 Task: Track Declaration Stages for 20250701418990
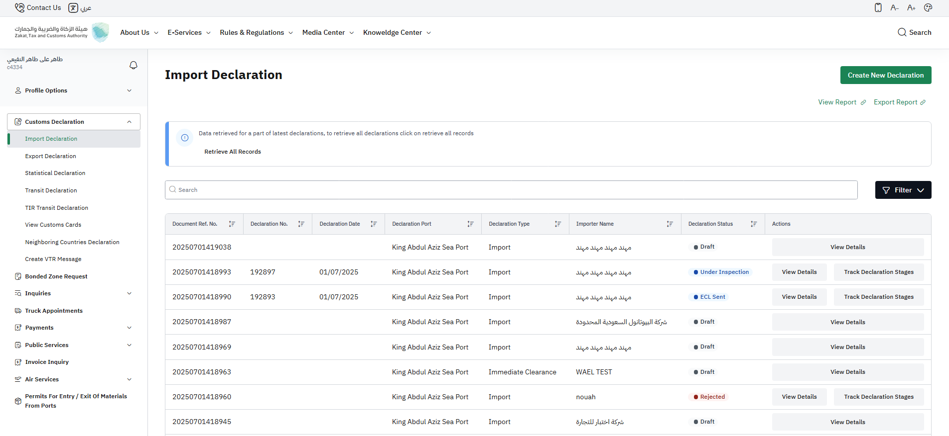pyautogui.click(x=879, y=297)
